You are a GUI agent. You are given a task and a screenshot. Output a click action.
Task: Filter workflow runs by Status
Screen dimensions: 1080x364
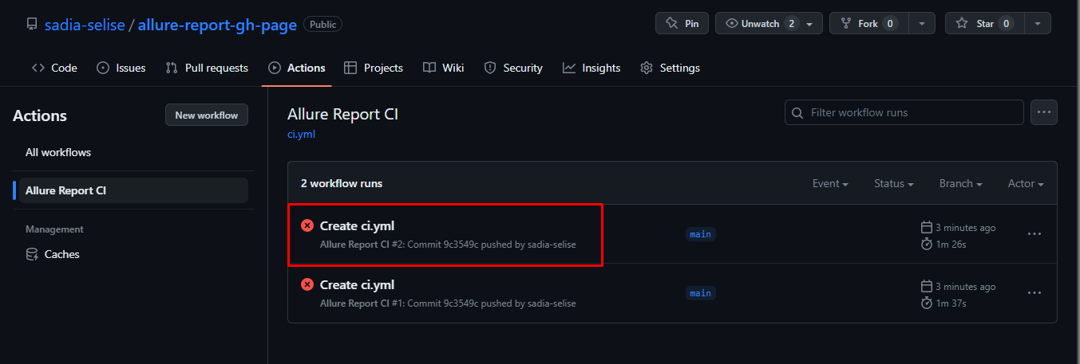point(894,183)
